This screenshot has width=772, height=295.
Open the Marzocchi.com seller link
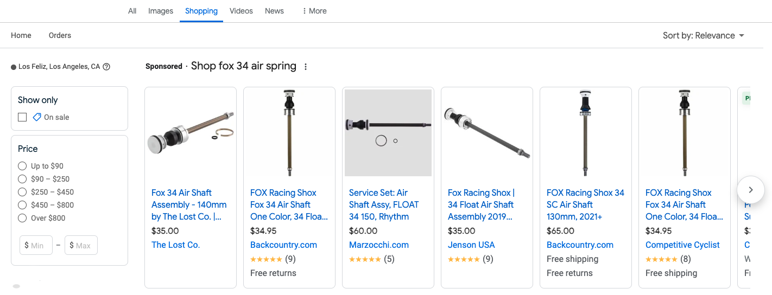pyautogui.click(x=378, y=245)
